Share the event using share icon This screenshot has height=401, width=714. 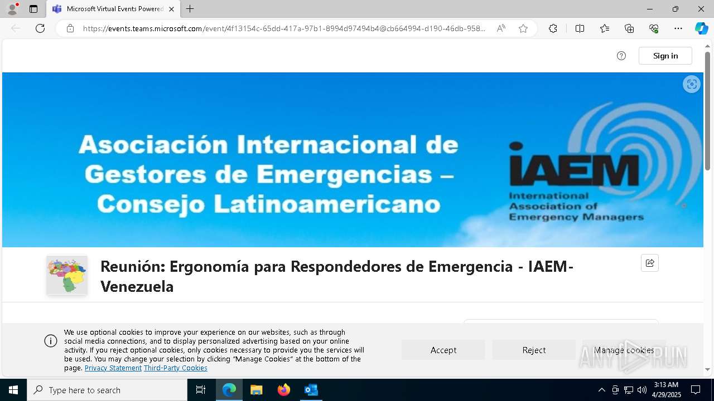(650, 263)
